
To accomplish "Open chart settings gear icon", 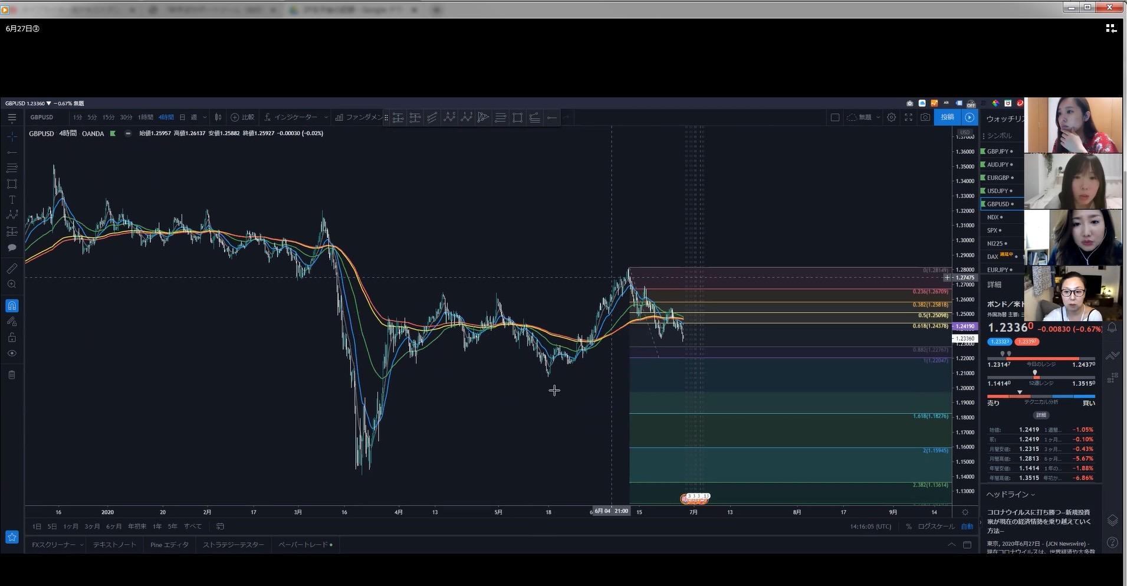I will click(892, 117).
